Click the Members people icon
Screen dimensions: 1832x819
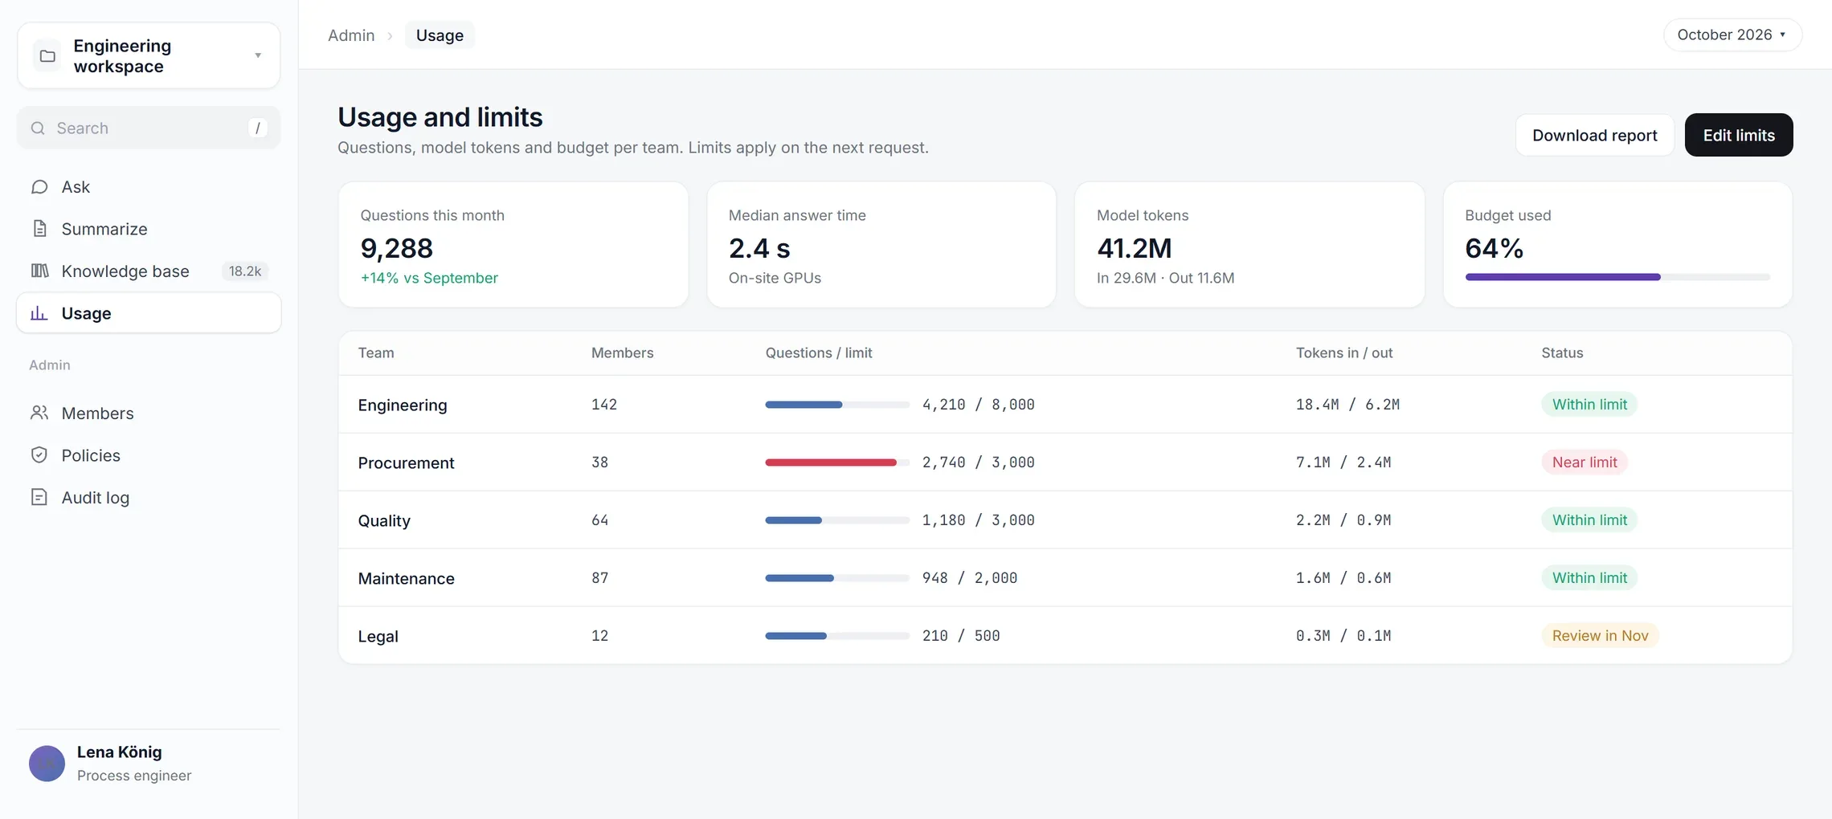39,413
